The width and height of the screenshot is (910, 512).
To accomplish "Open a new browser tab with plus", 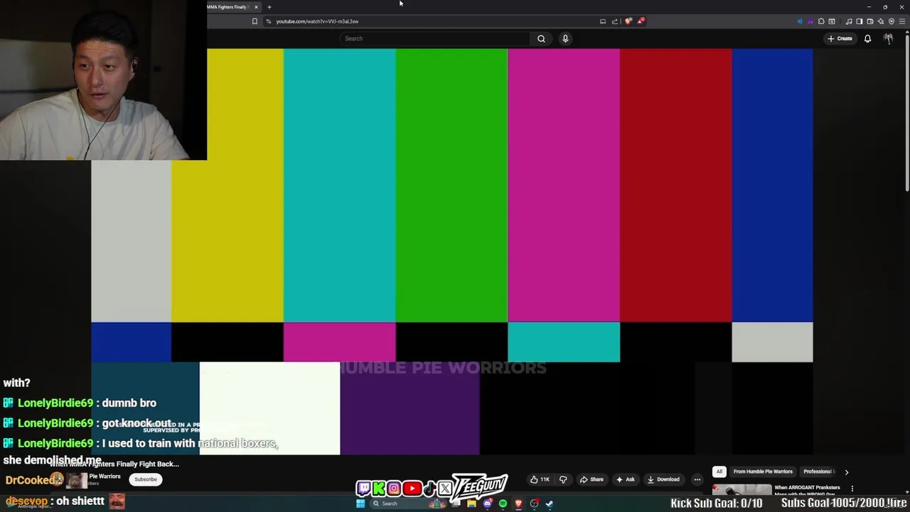I will pos(269,7).
